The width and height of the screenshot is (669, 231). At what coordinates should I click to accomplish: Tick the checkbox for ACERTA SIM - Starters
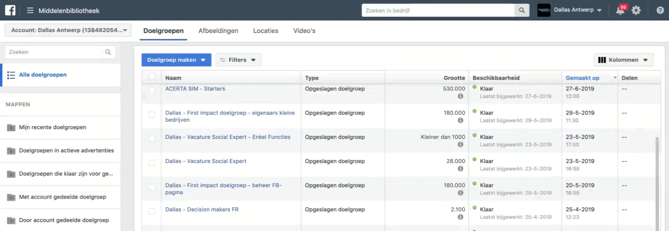point(152,90)
